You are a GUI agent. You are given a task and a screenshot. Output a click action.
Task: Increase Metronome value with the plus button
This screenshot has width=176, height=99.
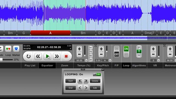[x=170, y=49]
